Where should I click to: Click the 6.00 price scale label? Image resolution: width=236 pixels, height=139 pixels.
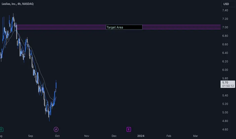(225, 70)
